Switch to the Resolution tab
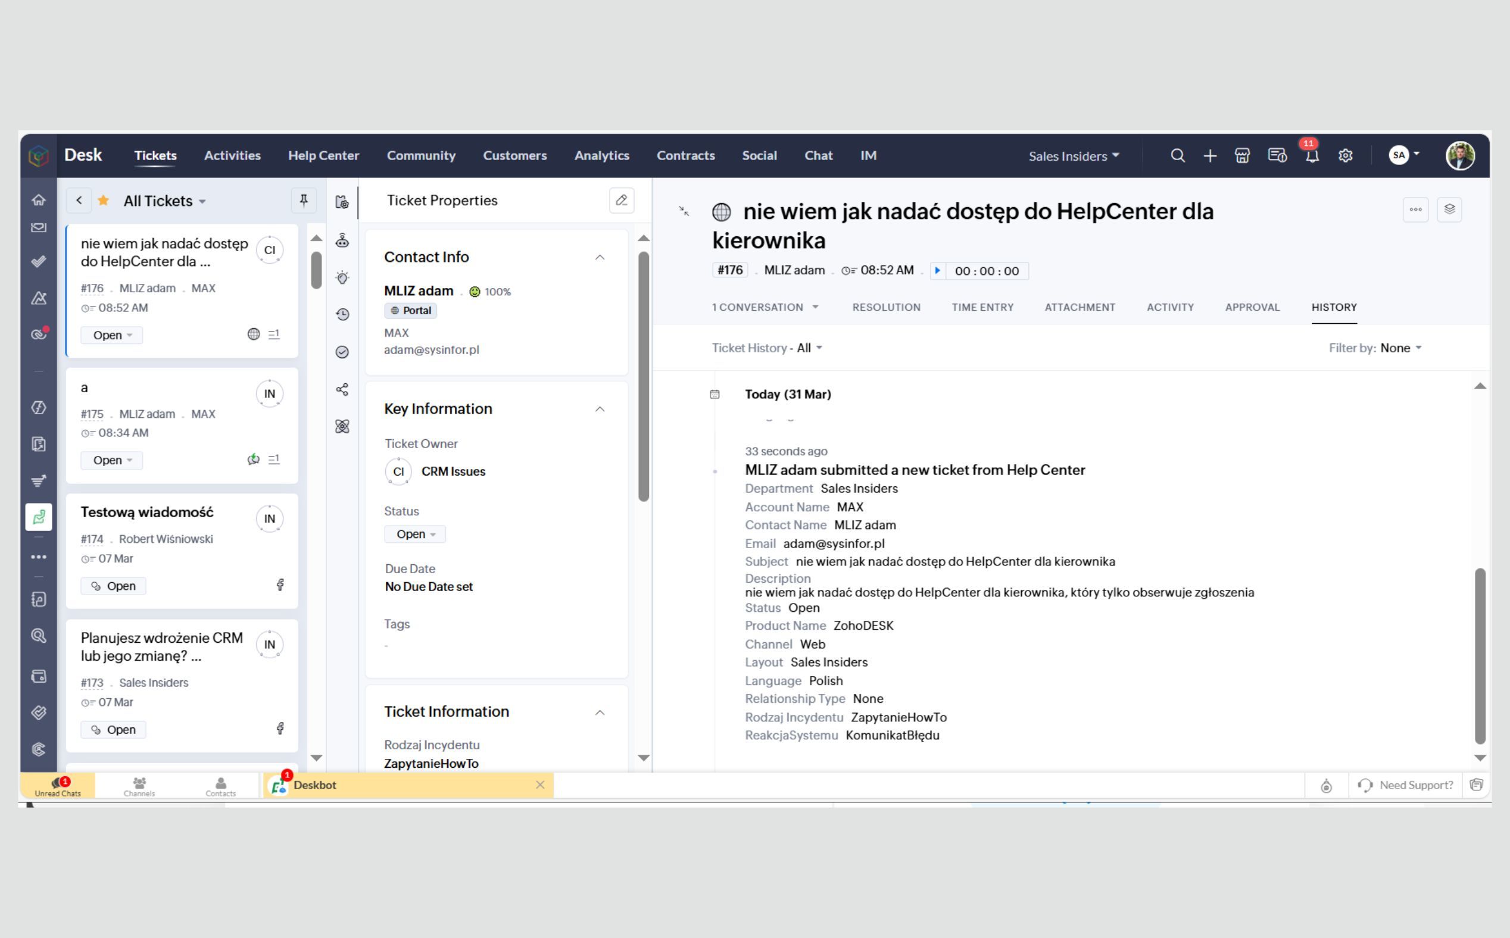Screen dimensions: 1510x938 pos(886,307)
